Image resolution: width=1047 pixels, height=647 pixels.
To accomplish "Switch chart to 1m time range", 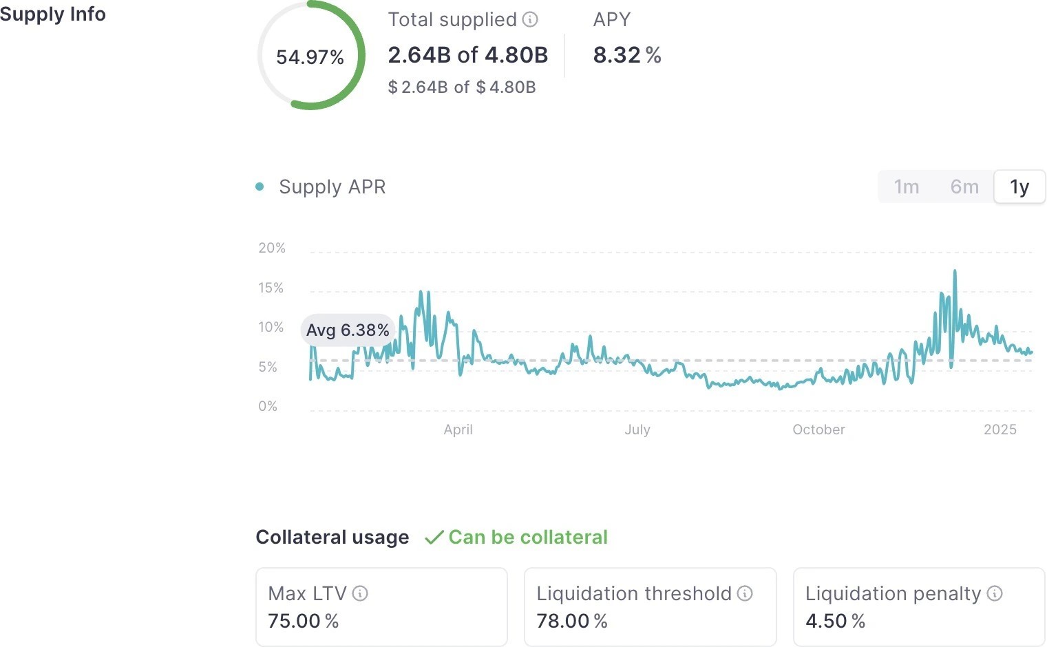I will coord(906,187).
